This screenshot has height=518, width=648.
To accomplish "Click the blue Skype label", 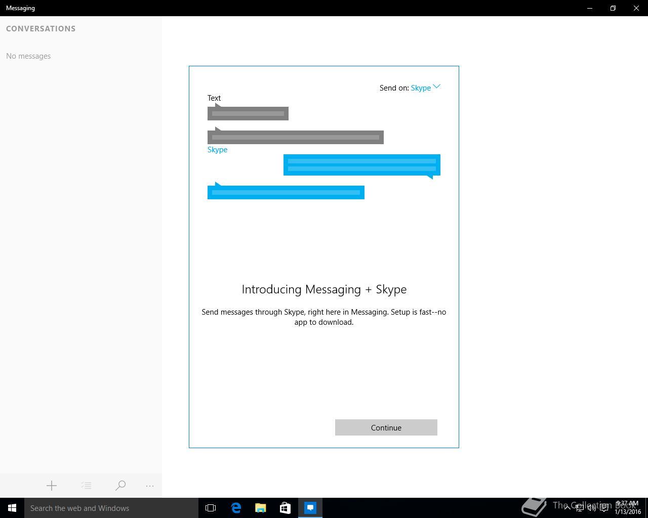I will (217, 150).
